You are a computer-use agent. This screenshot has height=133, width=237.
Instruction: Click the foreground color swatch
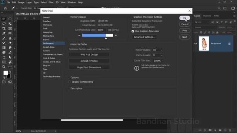(6, 73)
